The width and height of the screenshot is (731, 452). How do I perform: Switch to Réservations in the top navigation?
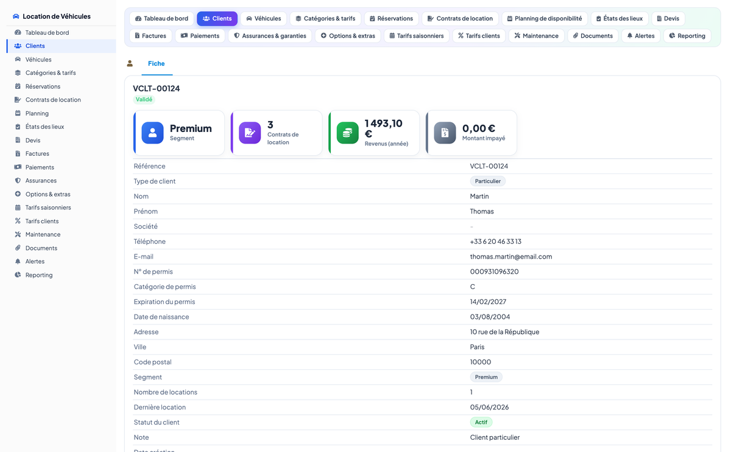tap(391, 18)
